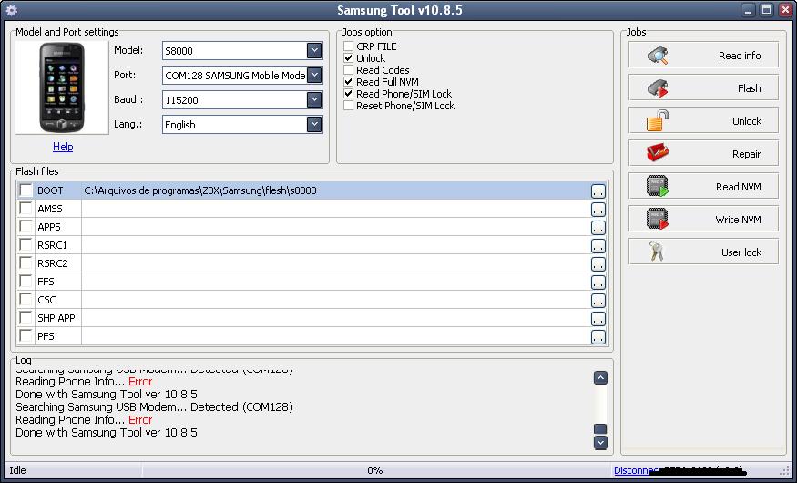This screenshot has width=797, height=483.
Task: Open the Model dropdown showing S8000
Action: 314,50
